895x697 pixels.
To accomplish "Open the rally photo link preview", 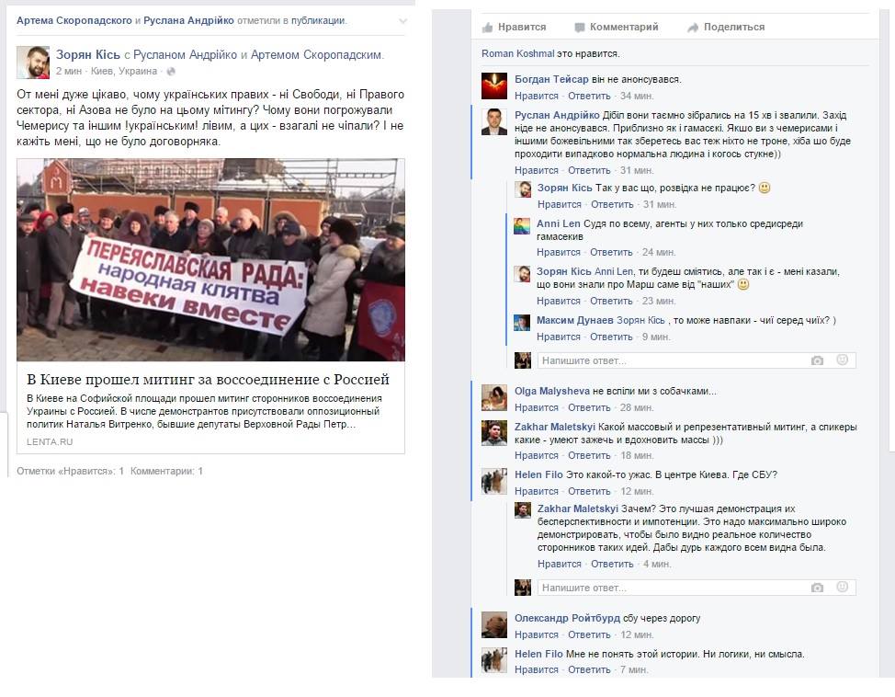I will pos(210,260).
